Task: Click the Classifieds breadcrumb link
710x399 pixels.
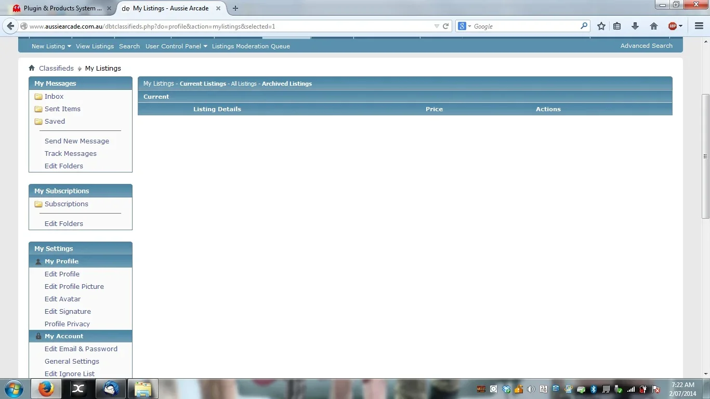Action: (x=56, y=68)
